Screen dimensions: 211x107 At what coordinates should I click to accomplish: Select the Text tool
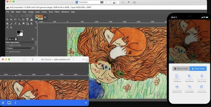[31, 24]
